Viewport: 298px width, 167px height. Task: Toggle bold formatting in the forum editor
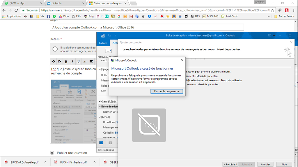click(66, 62)
